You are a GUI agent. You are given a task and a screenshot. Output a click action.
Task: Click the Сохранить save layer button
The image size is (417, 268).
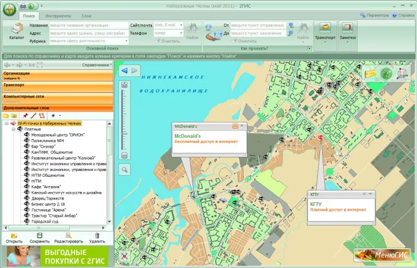(x=40, y=238)
